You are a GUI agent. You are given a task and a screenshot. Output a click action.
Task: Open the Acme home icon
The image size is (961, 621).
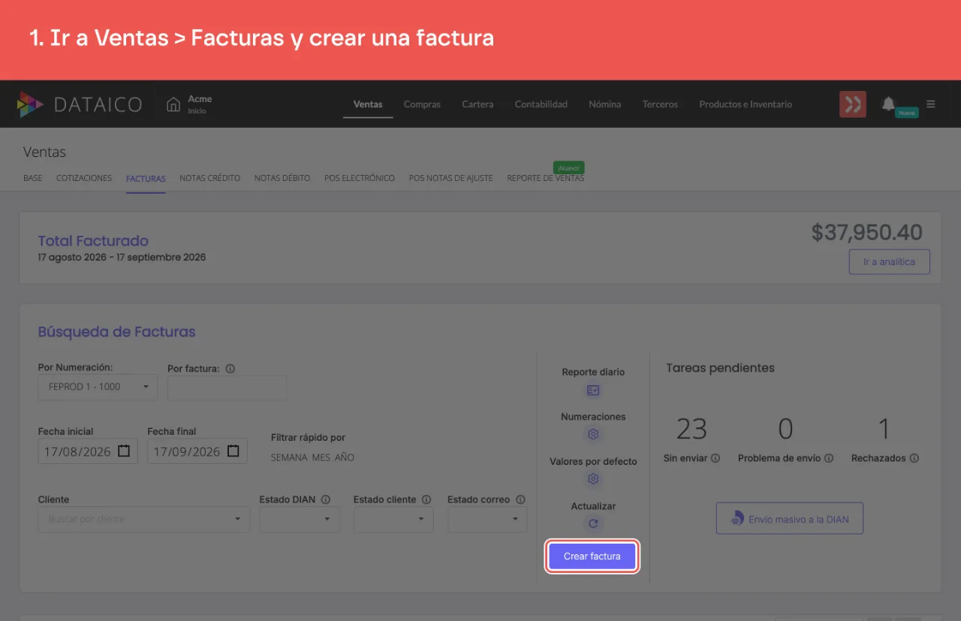(x=173, y=104)
